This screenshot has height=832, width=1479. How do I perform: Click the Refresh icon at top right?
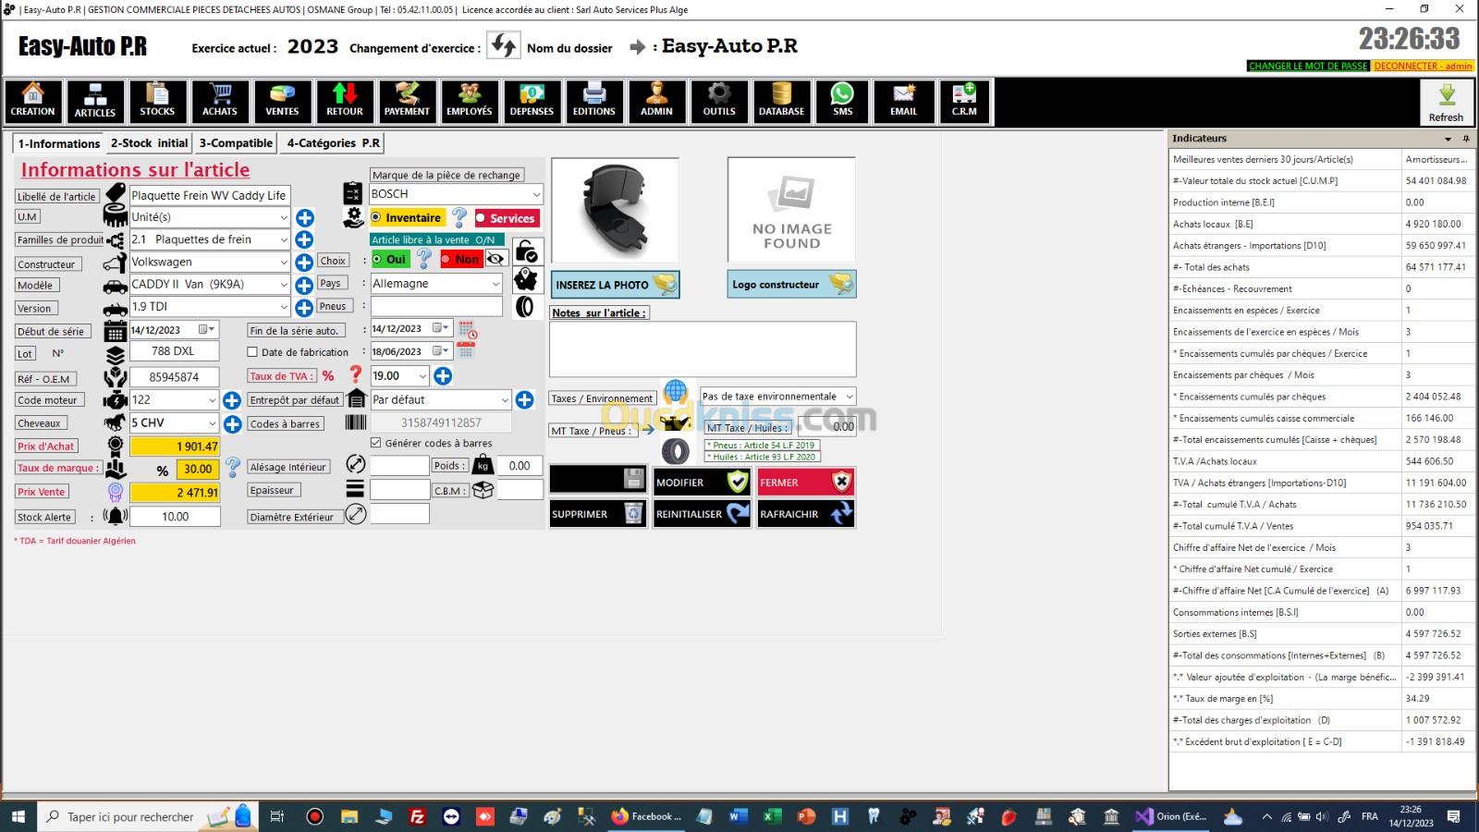point(1446,102)
